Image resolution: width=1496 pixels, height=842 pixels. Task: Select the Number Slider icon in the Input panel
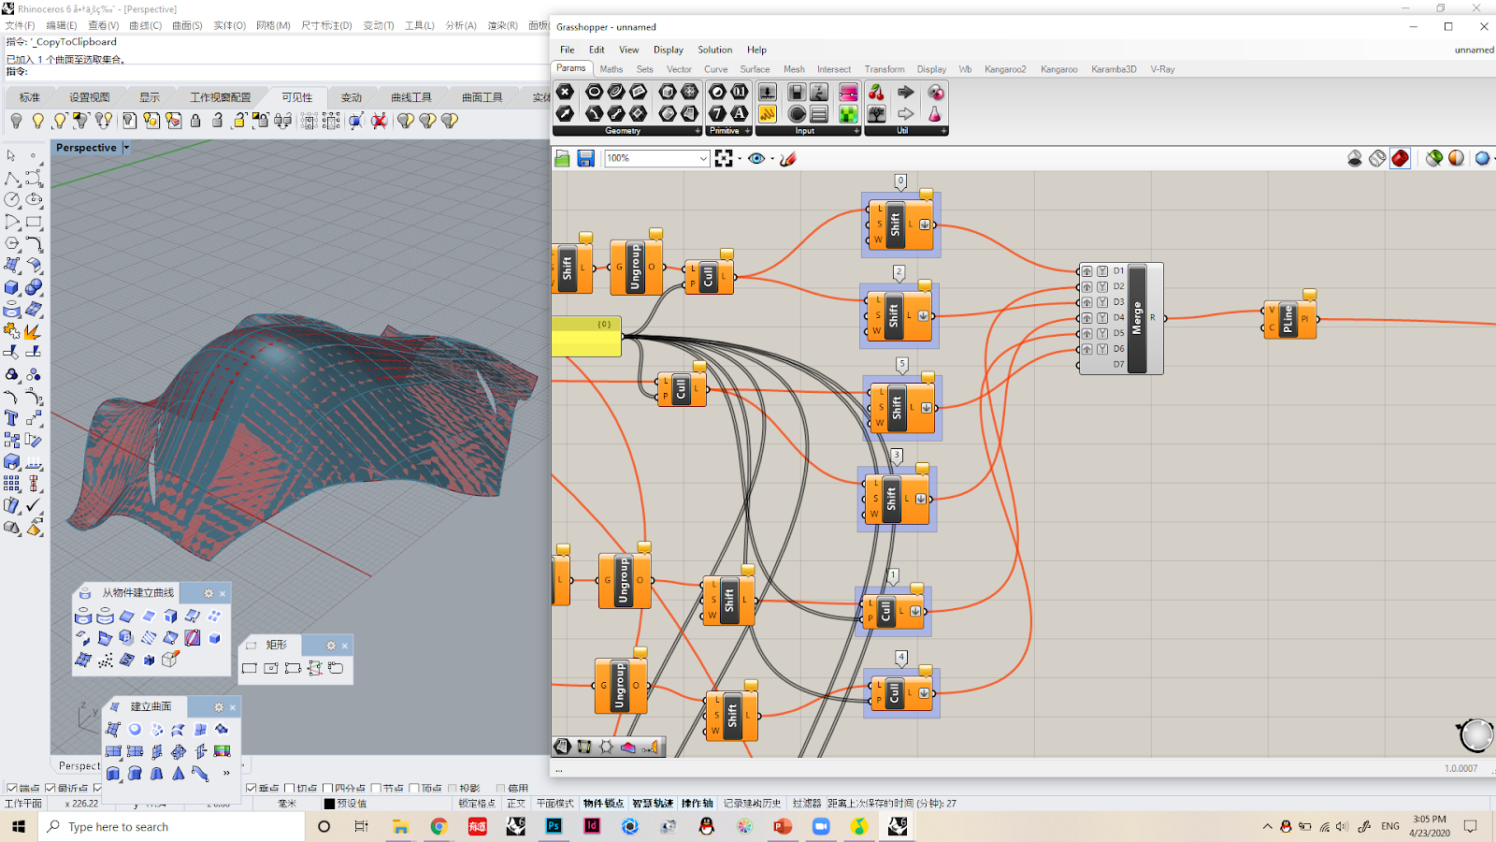click(769, 94)
